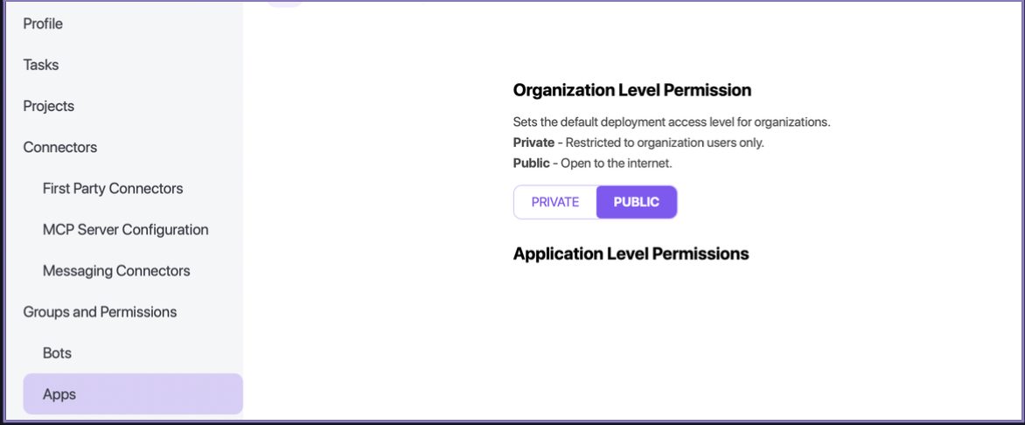Click the partially hidden pill above the content

(x=284, y=3)
